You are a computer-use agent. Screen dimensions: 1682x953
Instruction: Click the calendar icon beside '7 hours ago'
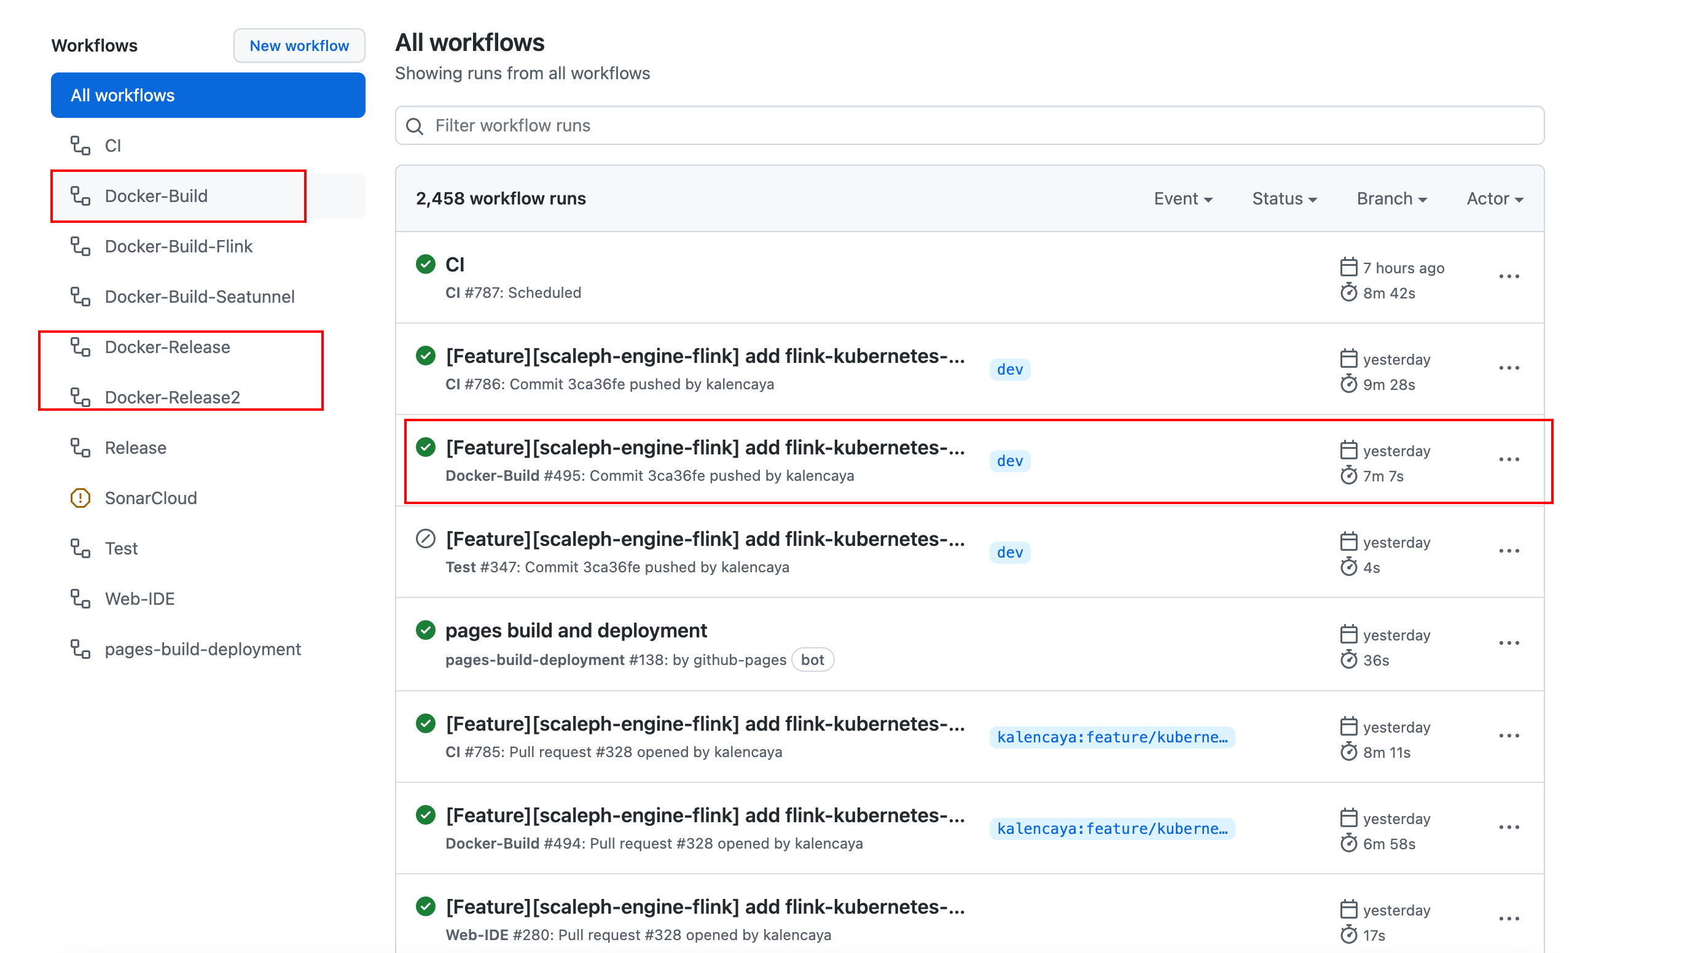click(1349, 266)
